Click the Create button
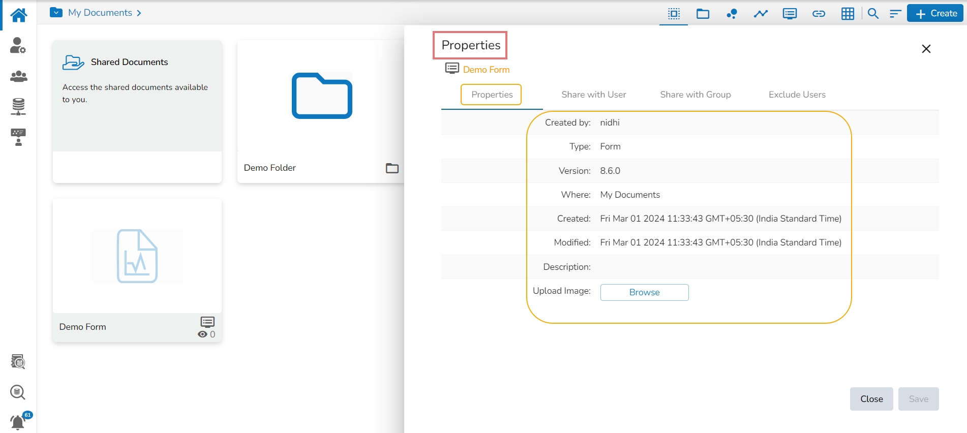The height and width of the screenshot is (433, 967). [936, 14]
